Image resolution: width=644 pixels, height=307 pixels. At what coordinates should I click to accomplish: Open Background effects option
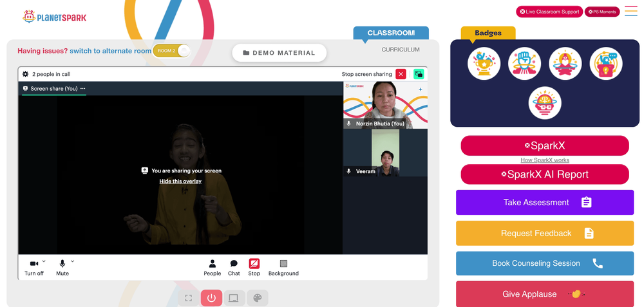283,268
